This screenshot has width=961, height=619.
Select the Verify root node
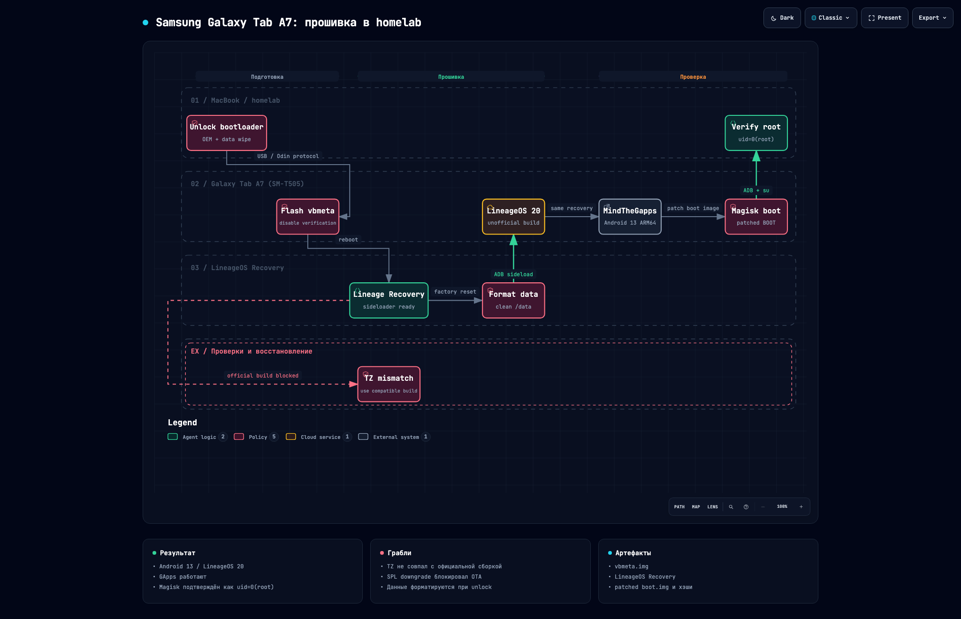point(756,133)
